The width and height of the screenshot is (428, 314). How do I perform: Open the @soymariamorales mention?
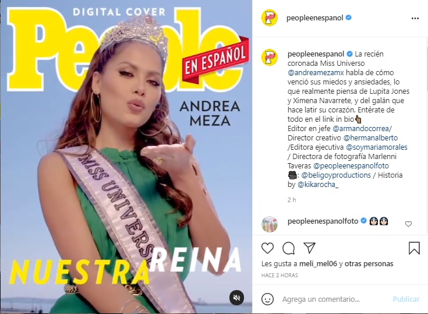click(376, 147)
